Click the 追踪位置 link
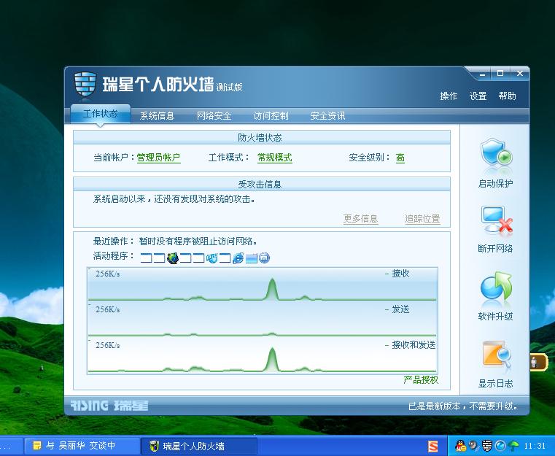The height and width of the screenshot is (456, 555). (422, 218)
